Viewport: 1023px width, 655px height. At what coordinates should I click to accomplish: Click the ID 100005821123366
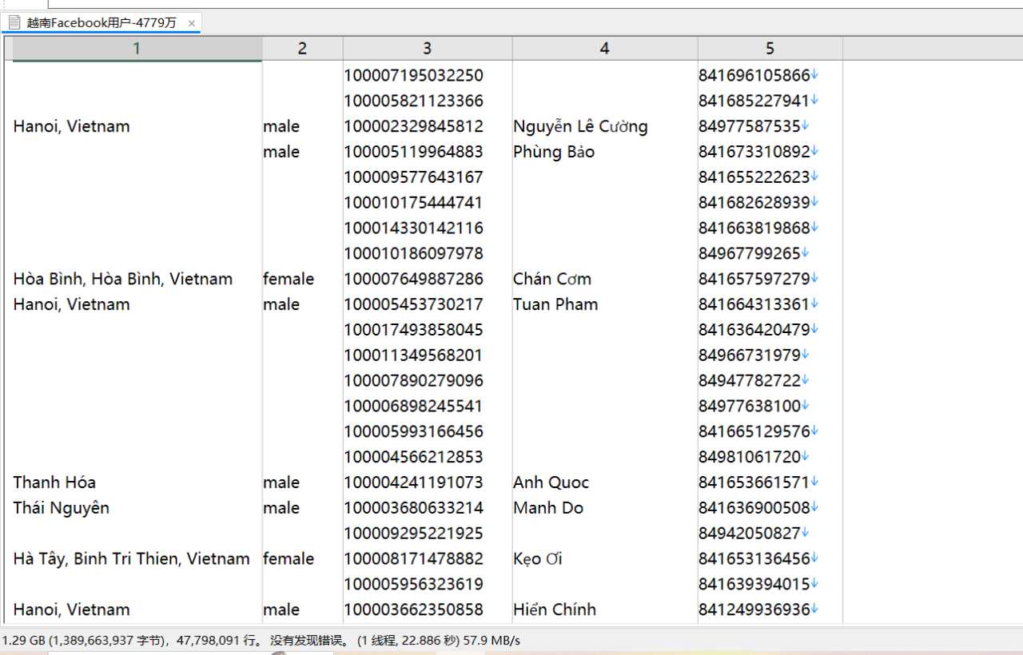click(414, 101)
